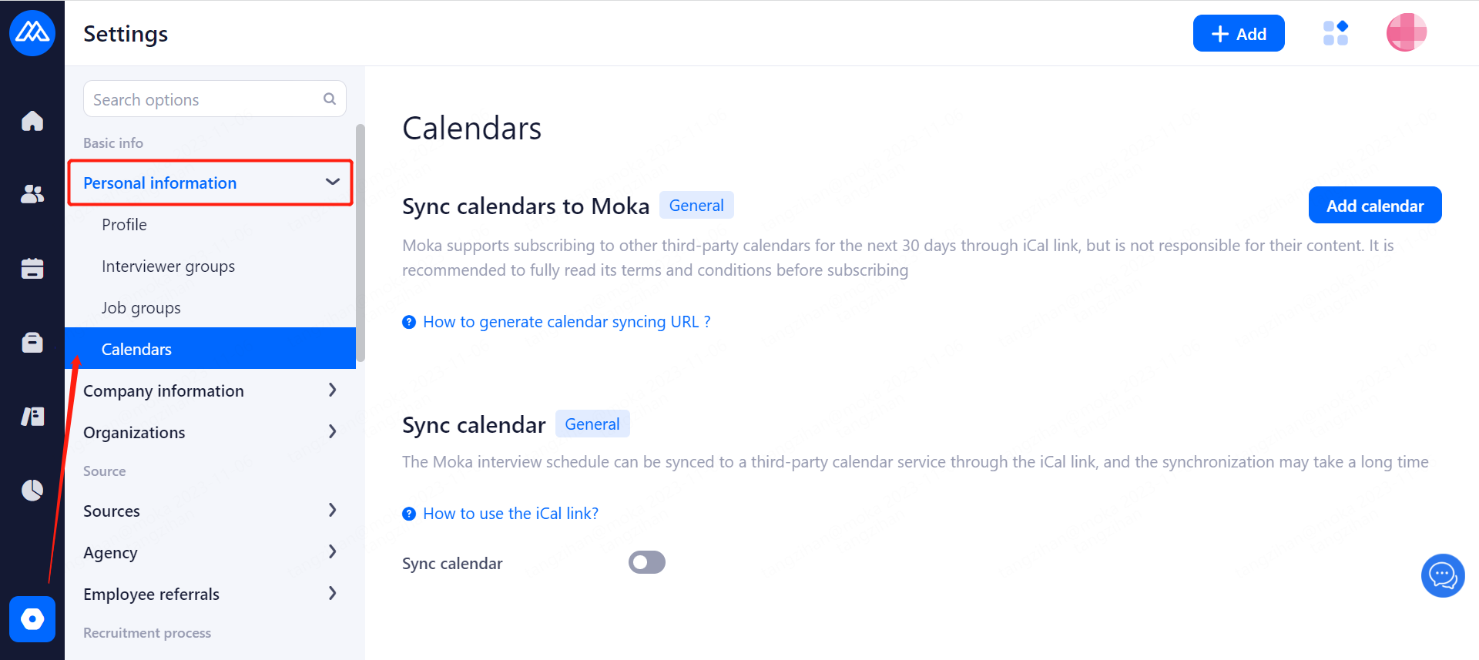This screenshot has height=660, width=1479.
Task: Open the calendar schedule sidebar icon
Action: [x=32, y=268]
